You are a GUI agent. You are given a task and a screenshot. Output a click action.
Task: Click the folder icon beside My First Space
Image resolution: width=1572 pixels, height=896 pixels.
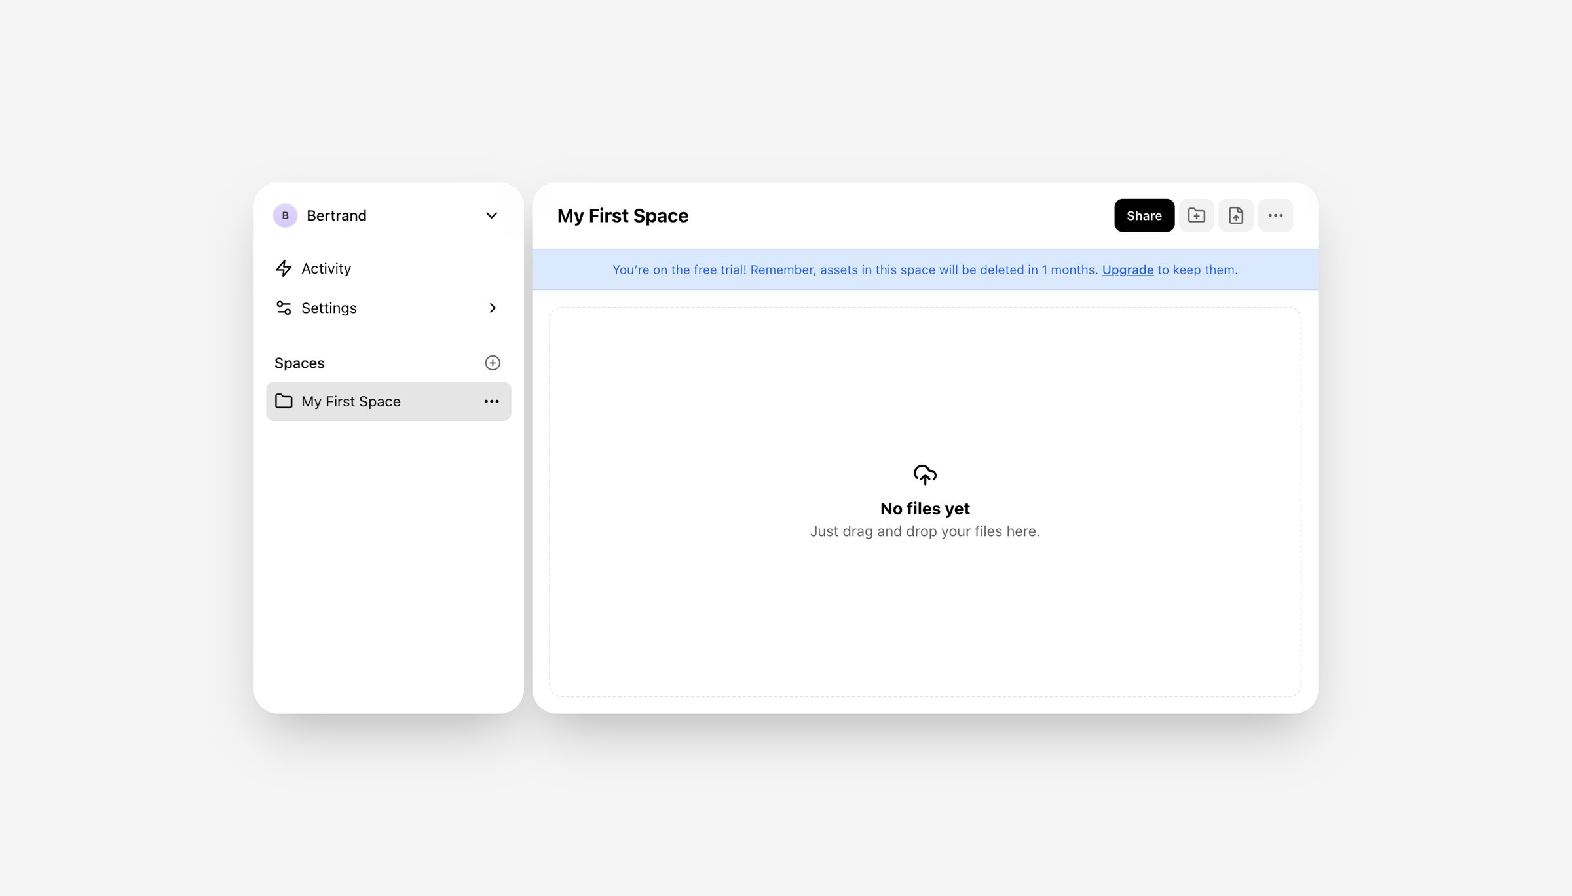pos(284,401)
